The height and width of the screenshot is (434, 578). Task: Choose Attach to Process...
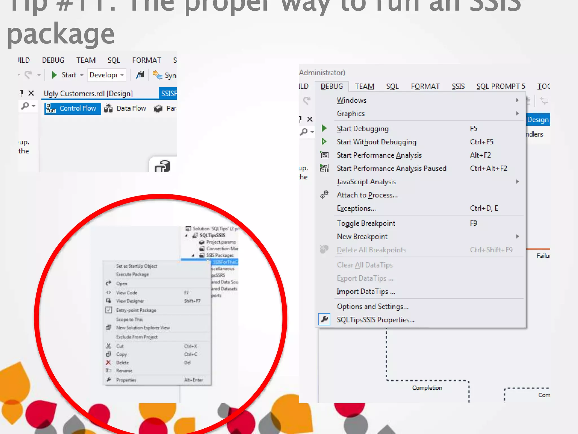[421, 195]
